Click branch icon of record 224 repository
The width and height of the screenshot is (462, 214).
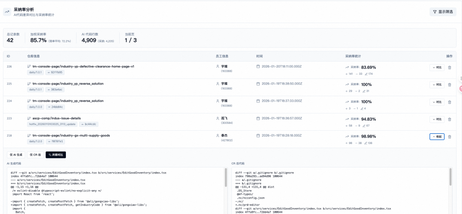point(29,101)
